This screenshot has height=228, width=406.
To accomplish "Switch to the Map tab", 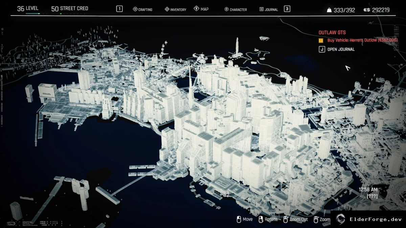I will coord(201,9).
